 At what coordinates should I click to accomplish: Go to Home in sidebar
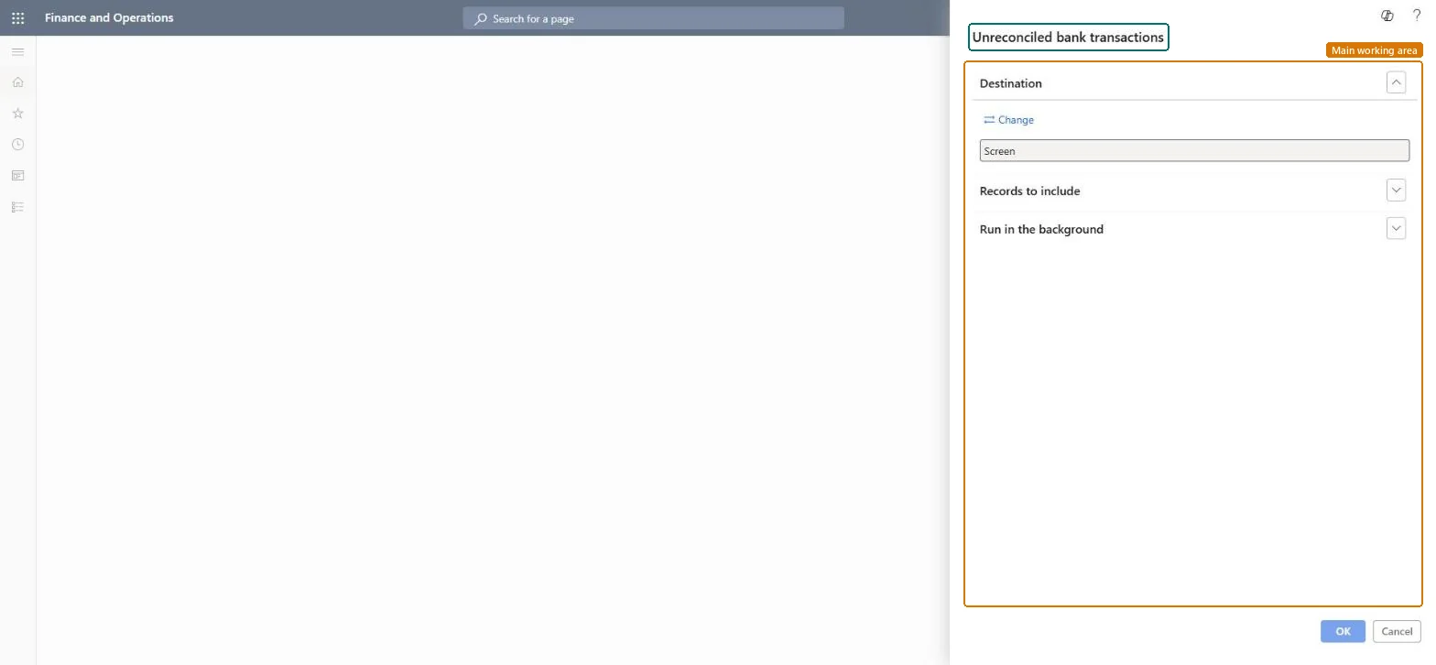(17, 82)
